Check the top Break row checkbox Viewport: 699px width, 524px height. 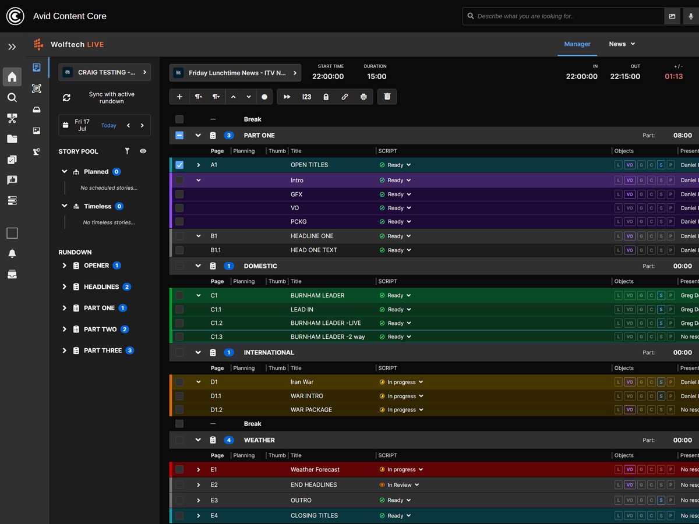(179, 119)
